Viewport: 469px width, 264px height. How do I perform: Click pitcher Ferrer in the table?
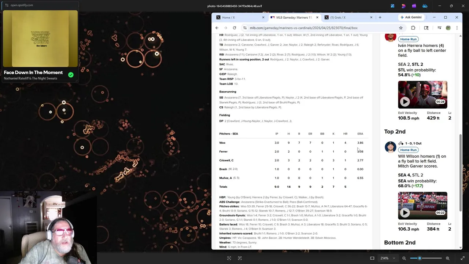point(224,151)
